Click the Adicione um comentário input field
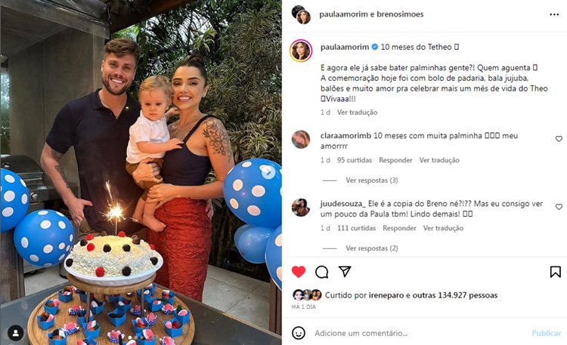Viewport: 567px width, 345px height. 420,333
